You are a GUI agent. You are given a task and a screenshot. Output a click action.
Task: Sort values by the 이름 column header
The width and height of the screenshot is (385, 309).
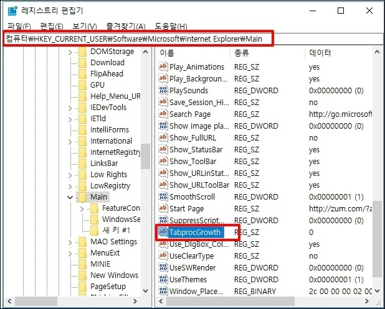click(x=192, y=53)
